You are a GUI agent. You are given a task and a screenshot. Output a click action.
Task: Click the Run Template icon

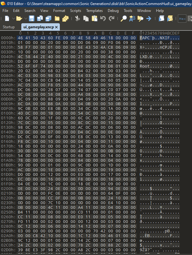point(170,18)
